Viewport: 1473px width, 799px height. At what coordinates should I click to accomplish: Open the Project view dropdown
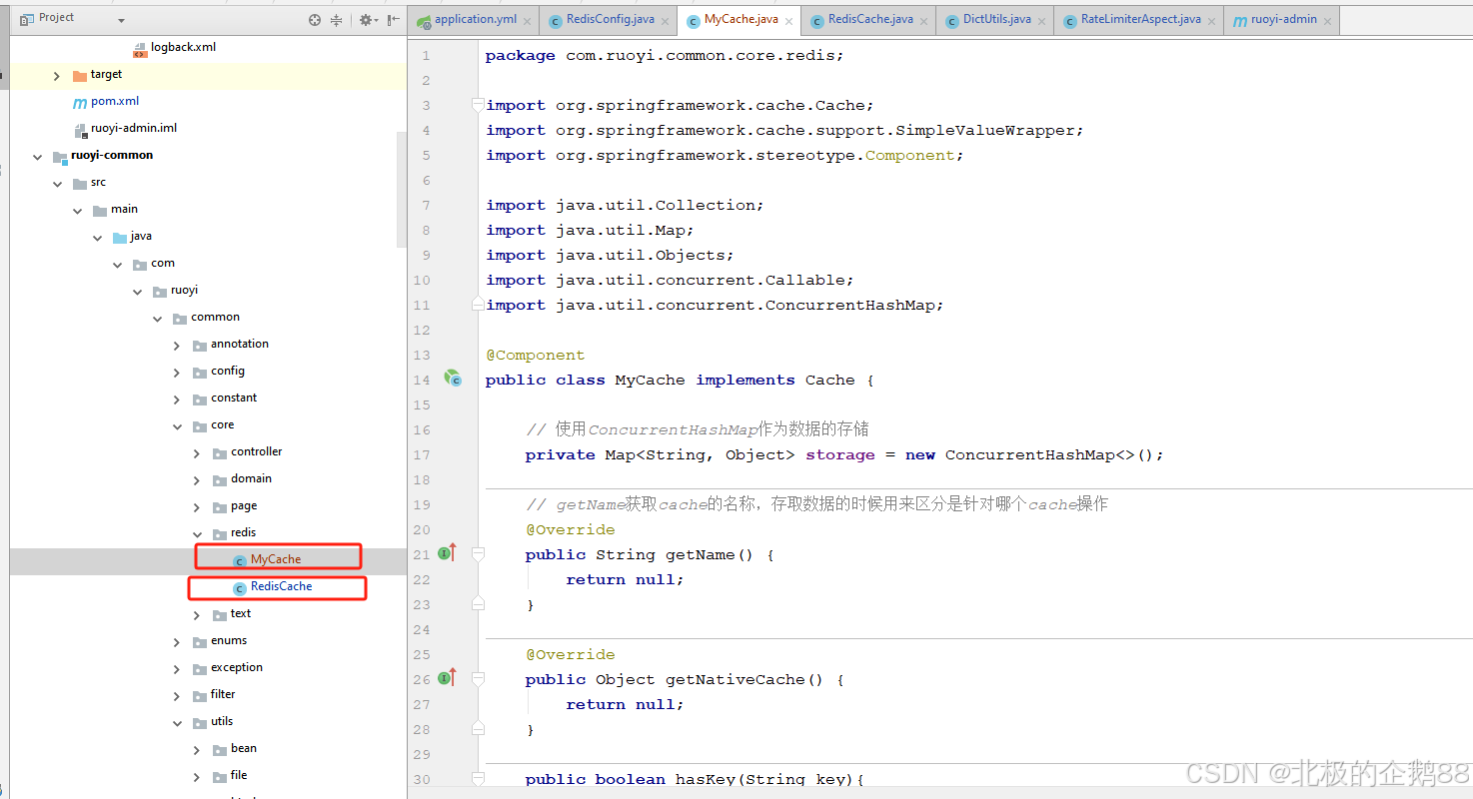(x=122, y=21)
